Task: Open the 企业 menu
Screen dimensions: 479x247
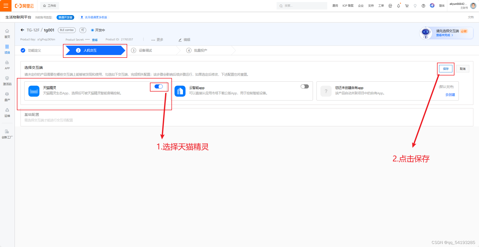Action: coord(361,6)
